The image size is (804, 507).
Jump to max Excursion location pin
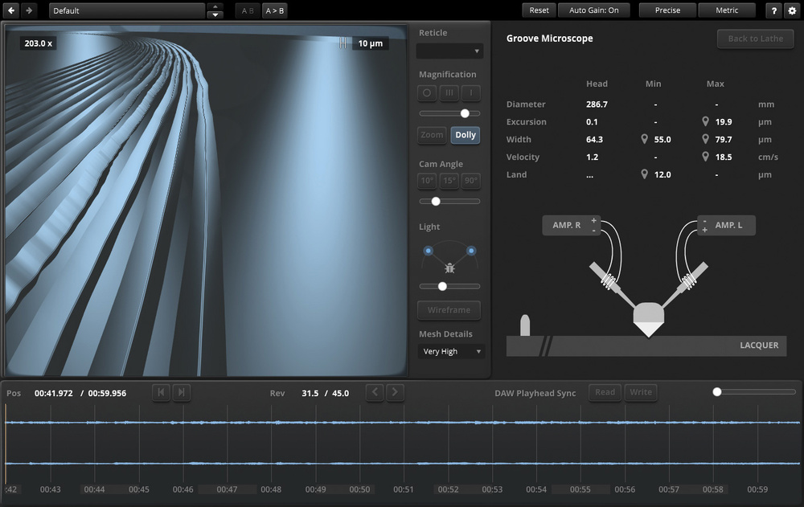[x=705, y=122]
